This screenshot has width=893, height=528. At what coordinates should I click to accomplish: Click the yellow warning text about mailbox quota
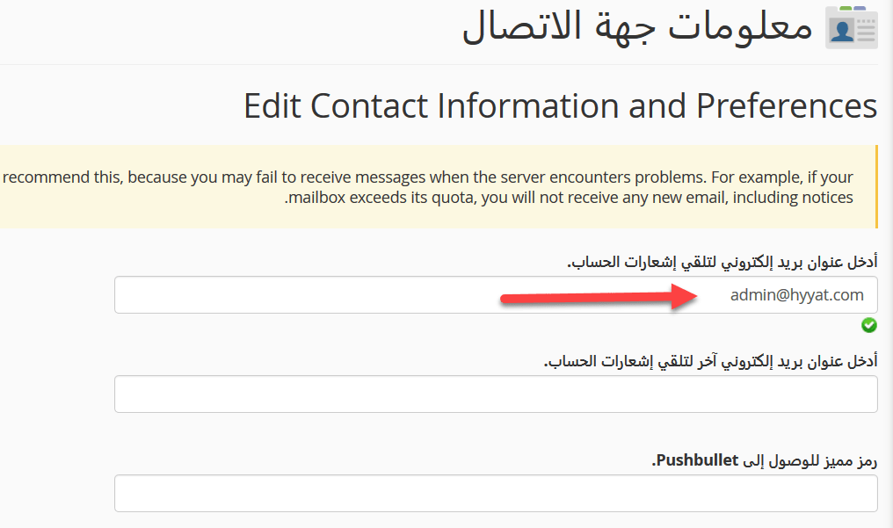click(428, 187)
